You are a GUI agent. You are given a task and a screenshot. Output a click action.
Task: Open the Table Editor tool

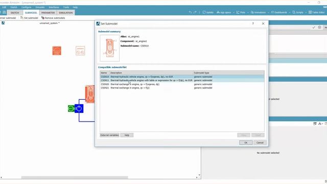[x=317, y=12]
